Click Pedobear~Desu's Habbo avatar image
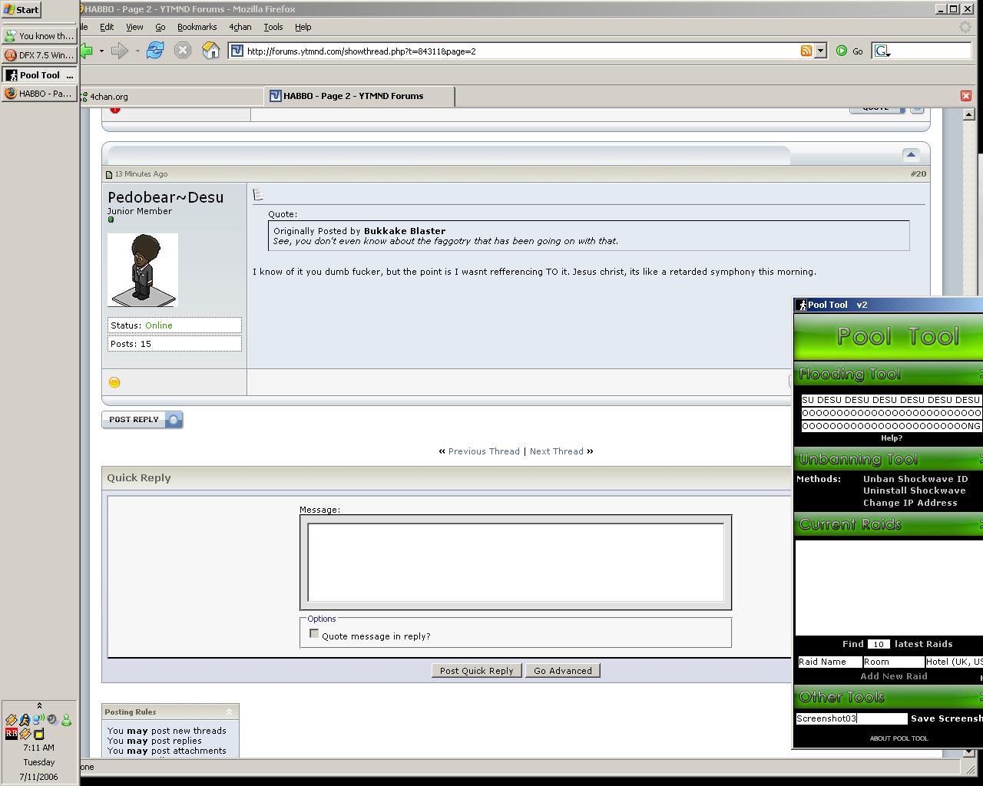This screenshot has height=786, width=983. (143, 270)
